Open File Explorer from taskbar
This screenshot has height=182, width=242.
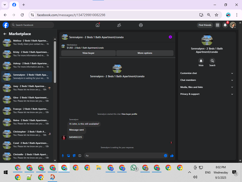pos(99,168)
